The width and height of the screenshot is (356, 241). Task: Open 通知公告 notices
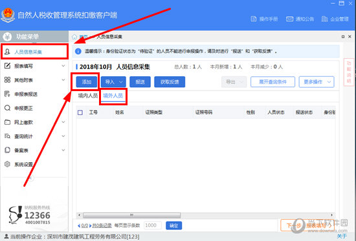pyautogui.click(x=300, y=19)
